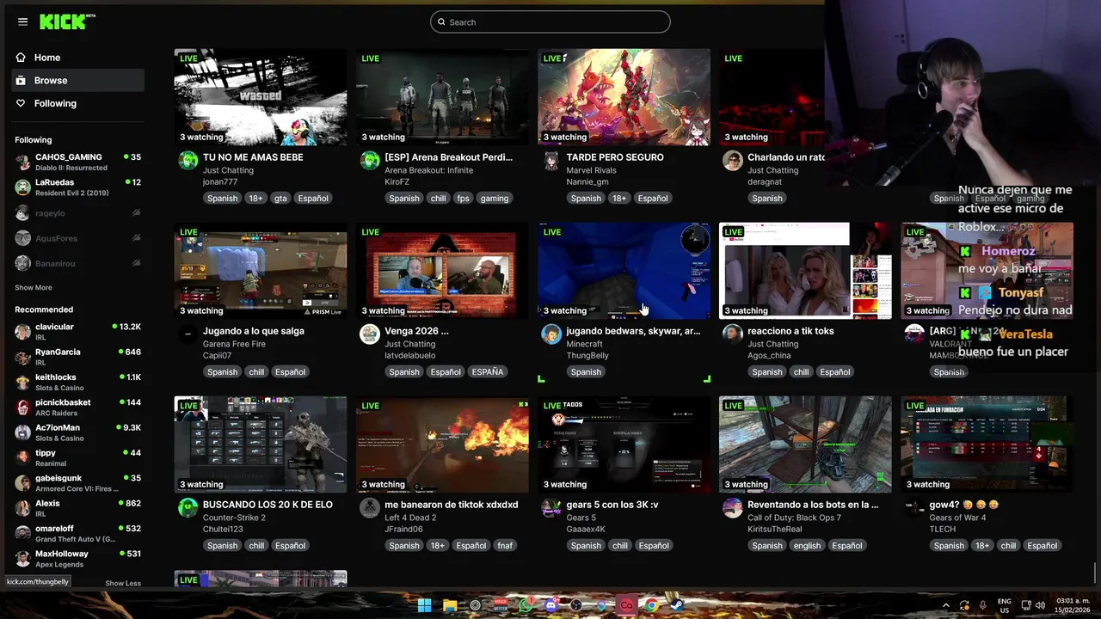Click KiroFZ streamer avatar
Screen dimensions: 1101x619
(x=370, y=161)
